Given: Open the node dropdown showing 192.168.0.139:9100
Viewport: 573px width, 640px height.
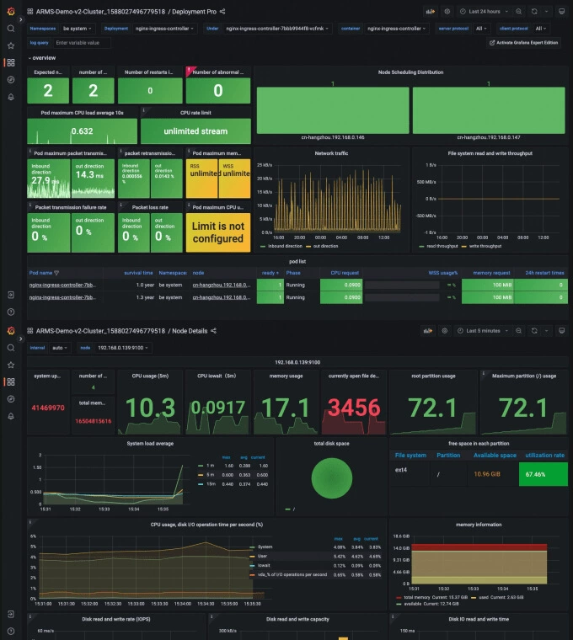Looking at the screenshot, I should [x=122, y=348].
